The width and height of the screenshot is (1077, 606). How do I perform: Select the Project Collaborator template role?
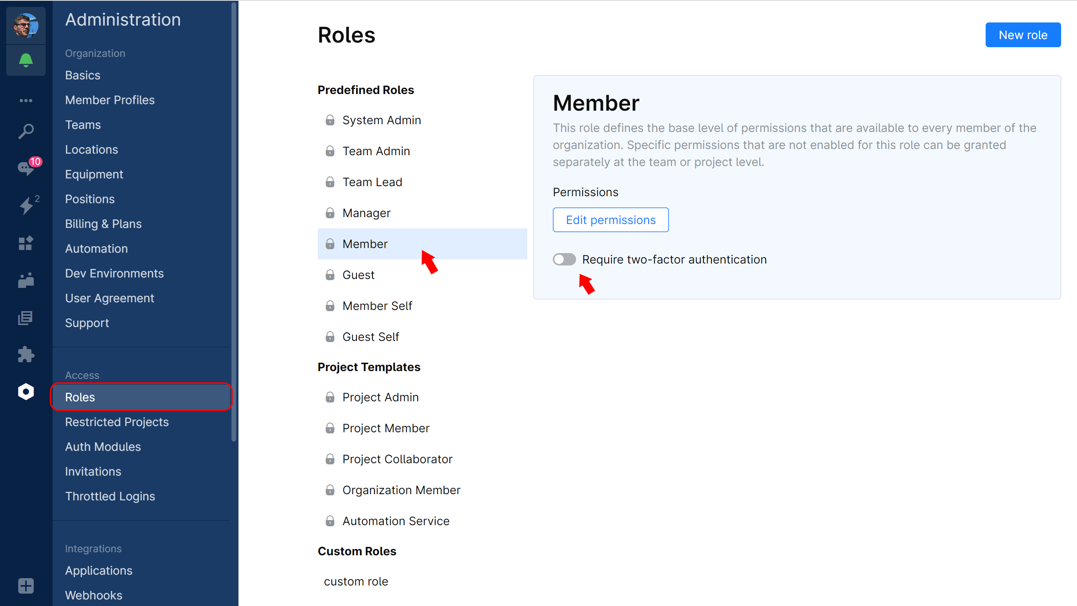[x=397, y=459]
